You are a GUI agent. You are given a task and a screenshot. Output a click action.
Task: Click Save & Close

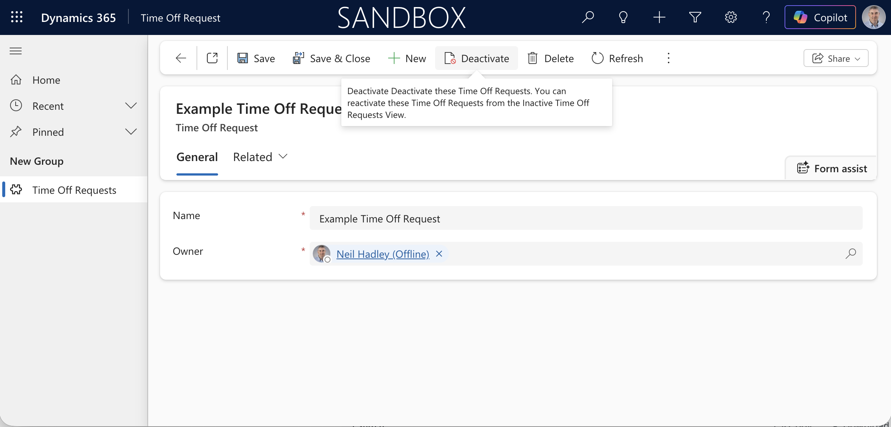(x=332, y=58)
